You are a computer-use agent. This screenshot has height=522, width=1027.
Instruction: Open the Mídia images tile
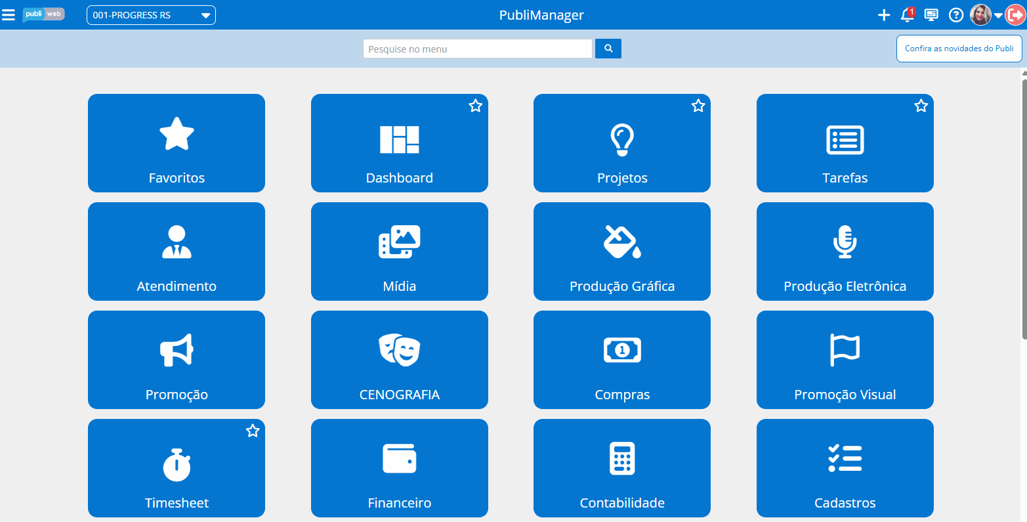pos(400,251)
